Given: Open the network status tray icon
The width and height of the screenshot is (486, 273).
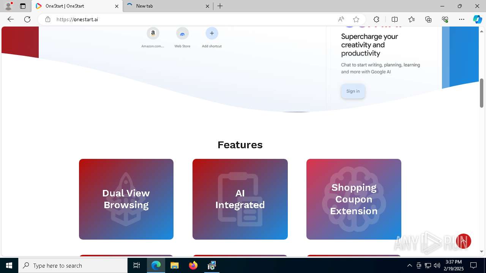Looking at the screenshot, I should (428, 265).
